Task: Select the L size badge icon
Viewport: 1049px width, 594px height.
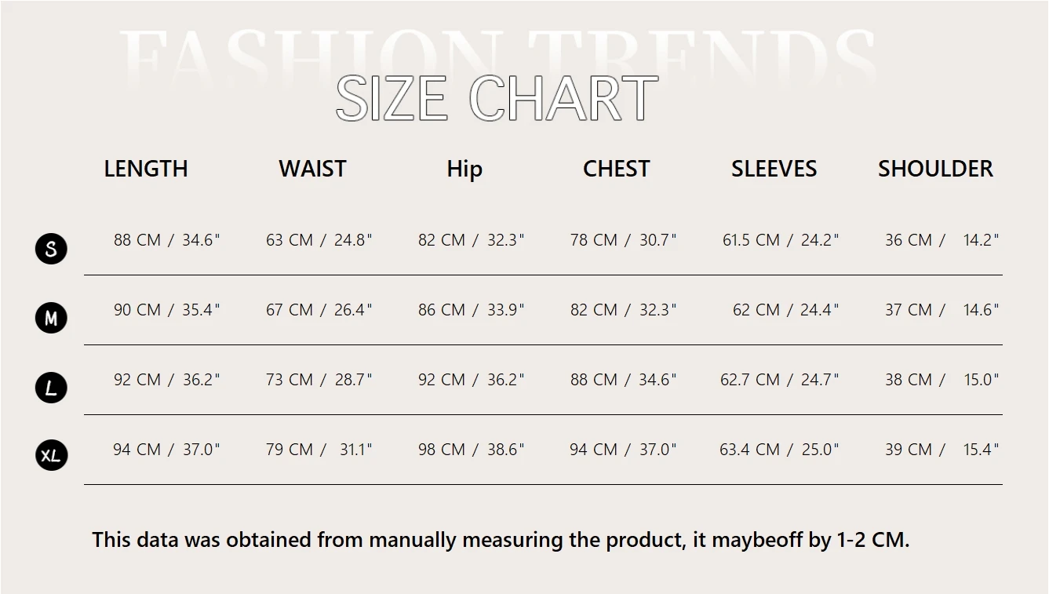Action: tap(51, 388)
